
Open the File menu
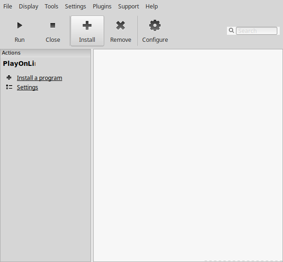click(x=8, y=6)
